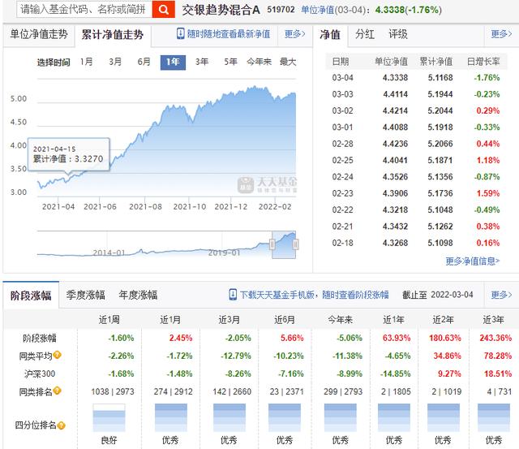Set chart time range to 最大
Screen dimensions: 519x449
pos(288,62)
